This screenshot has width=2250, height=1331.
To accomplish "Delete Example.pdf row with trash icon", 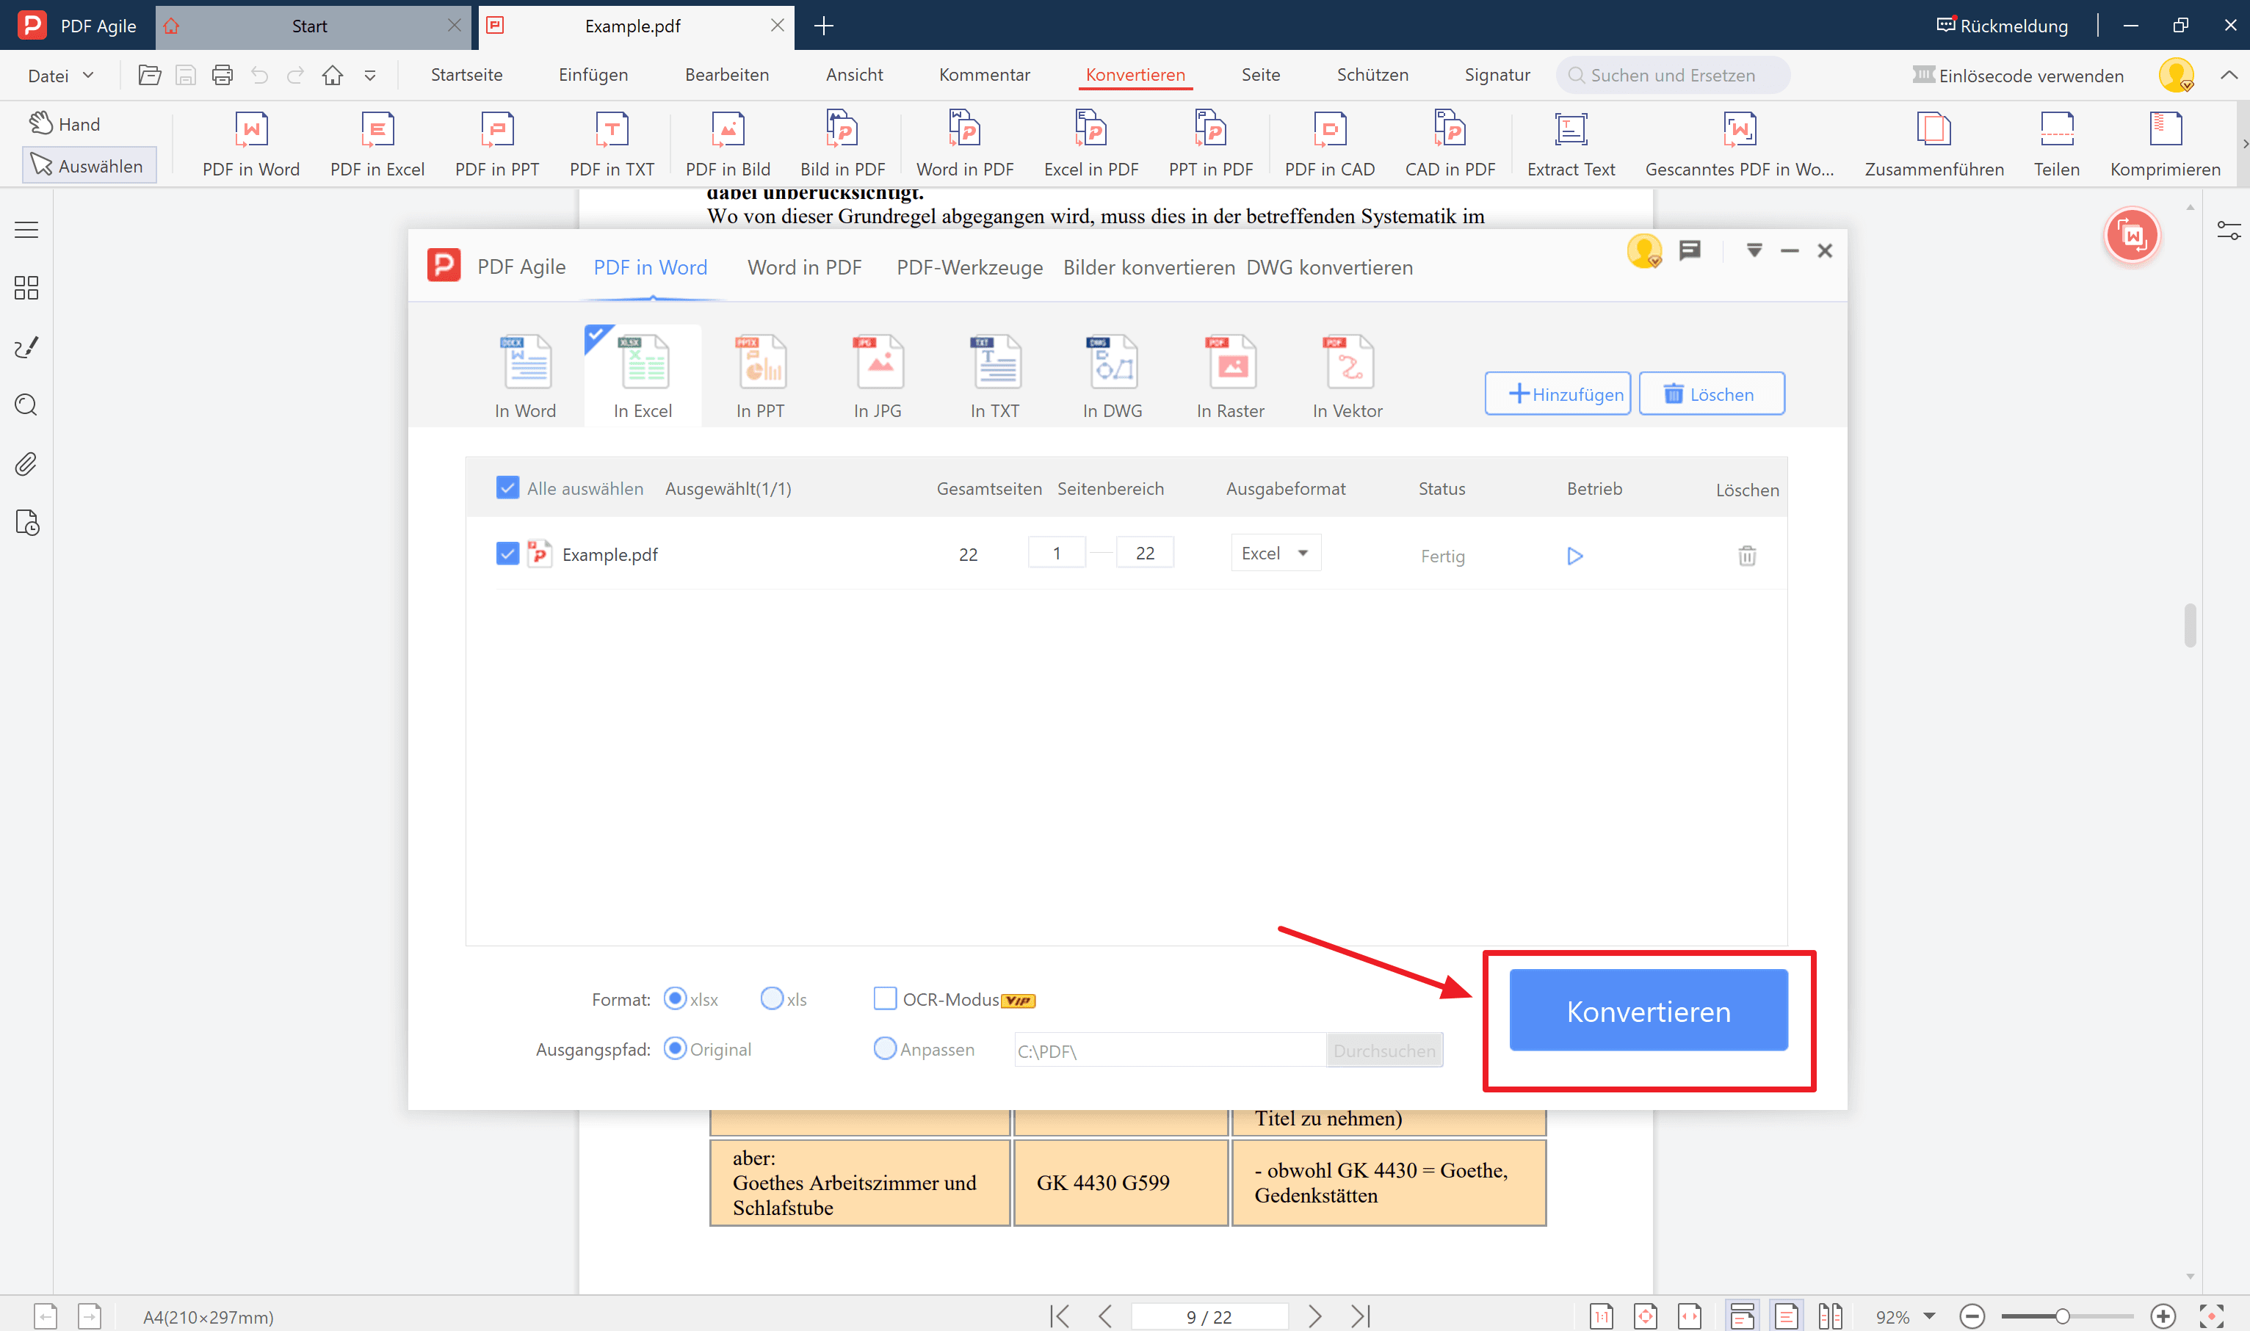I will point(1747,556).
